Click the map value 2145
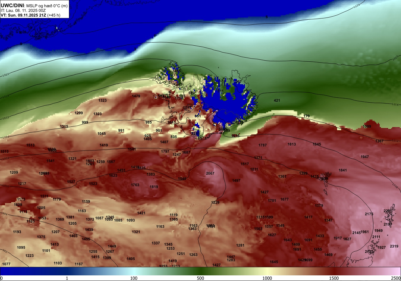401x281 pixels. [x=357, y=233]
